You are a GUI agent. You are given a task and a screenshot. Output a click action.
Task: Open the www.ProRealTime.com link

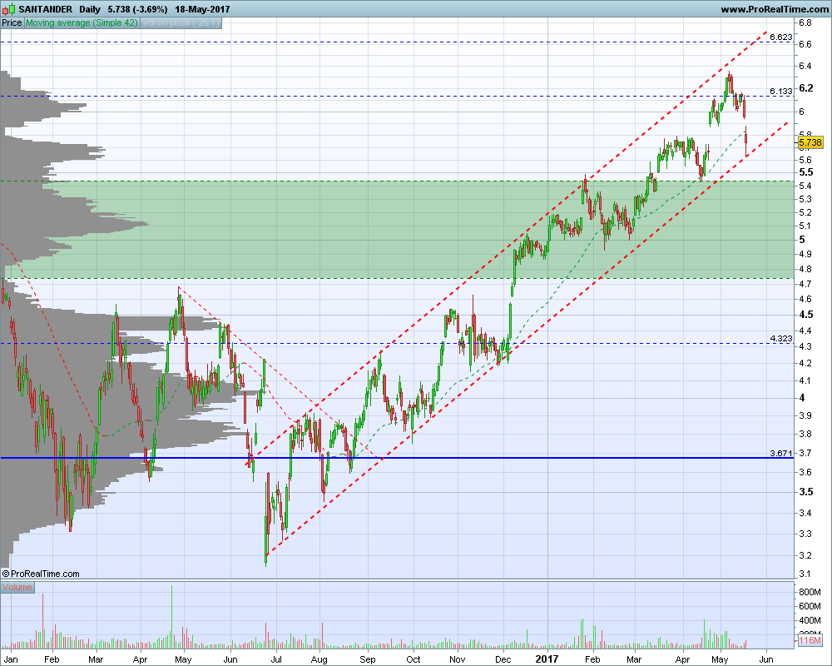[774, 9]
